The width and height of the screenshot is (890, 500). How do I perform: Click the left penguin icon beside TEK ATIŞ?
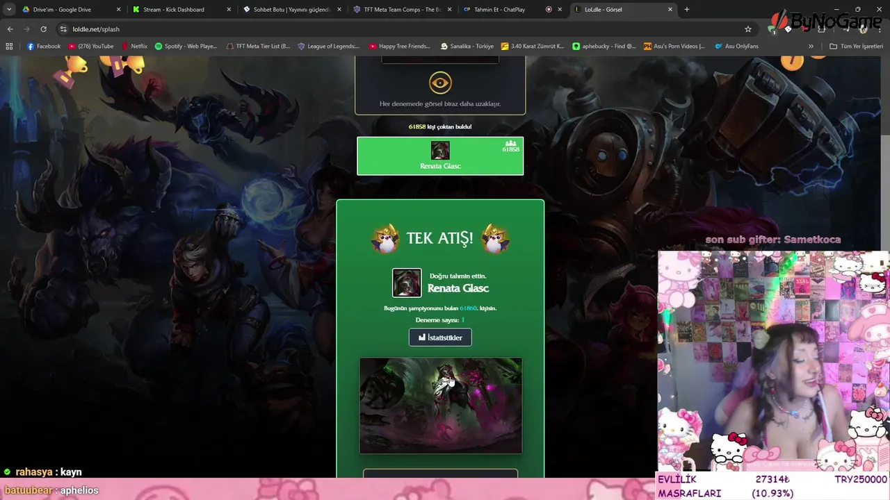(x=385, y=238)
